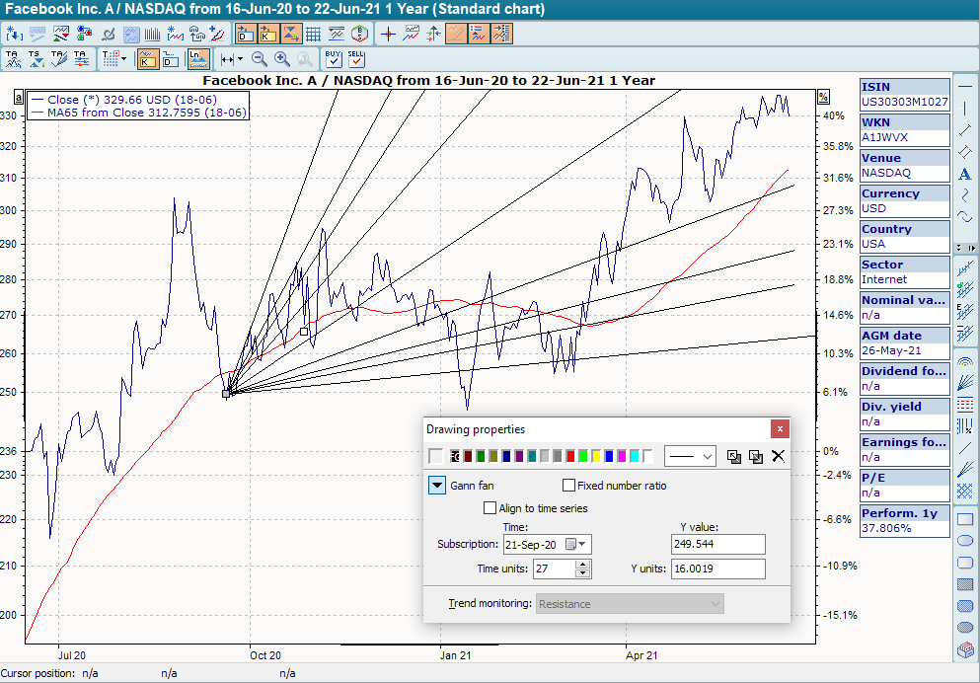Choose the yellow color swatch
The width and height of the screenshot is (980, 683).
[596, 456]
